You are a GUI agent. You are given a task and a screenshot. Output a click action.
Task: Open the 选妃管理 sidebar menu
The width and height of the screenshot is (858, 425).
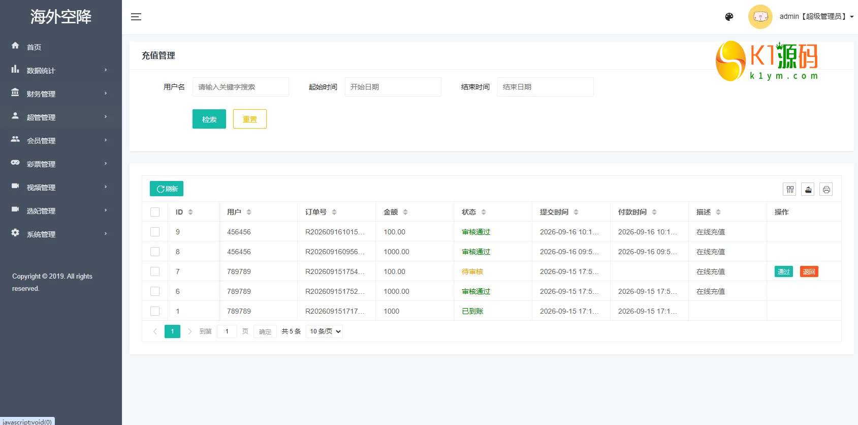pyautogui.click(x=61, y=210)
